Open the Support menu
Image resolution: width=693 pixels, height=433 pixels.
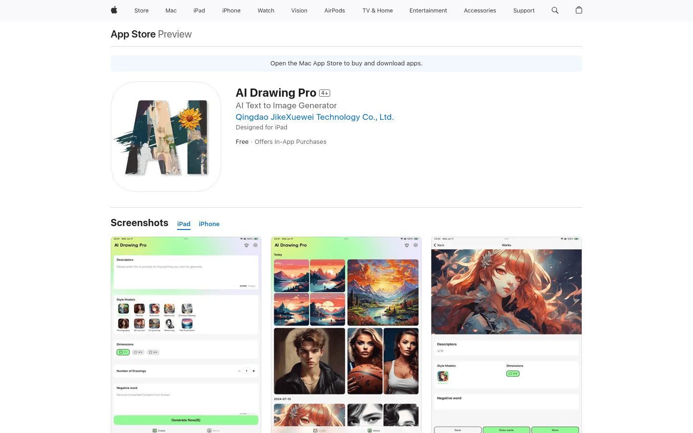524,11
